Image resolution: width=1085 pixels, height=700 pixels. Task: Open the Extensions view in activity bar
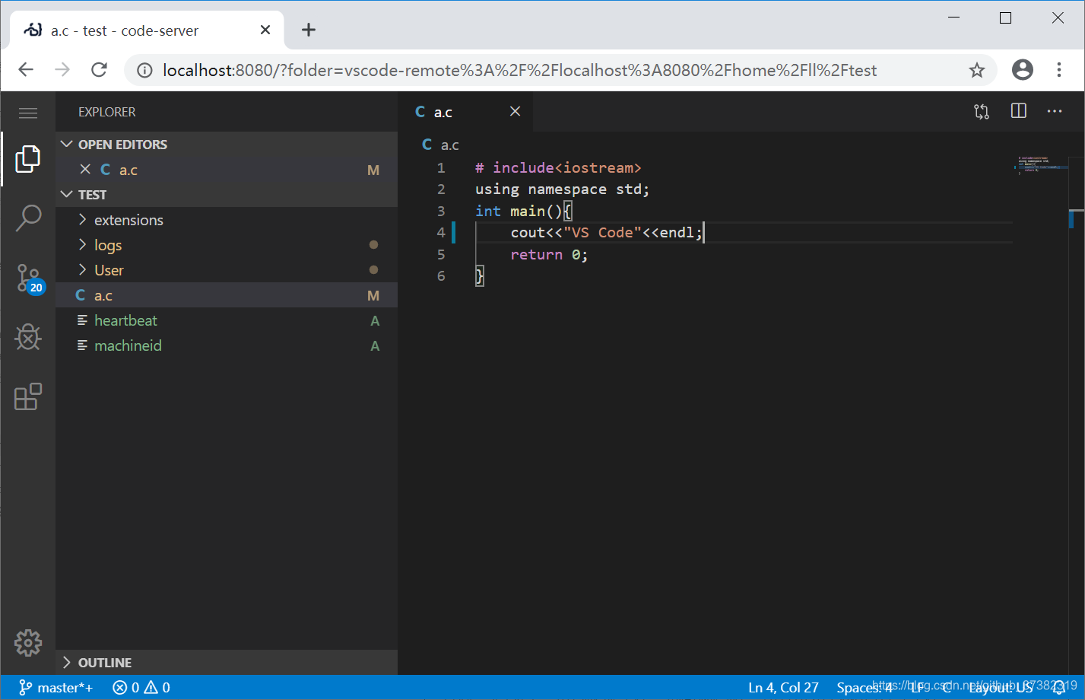[28, 396]
